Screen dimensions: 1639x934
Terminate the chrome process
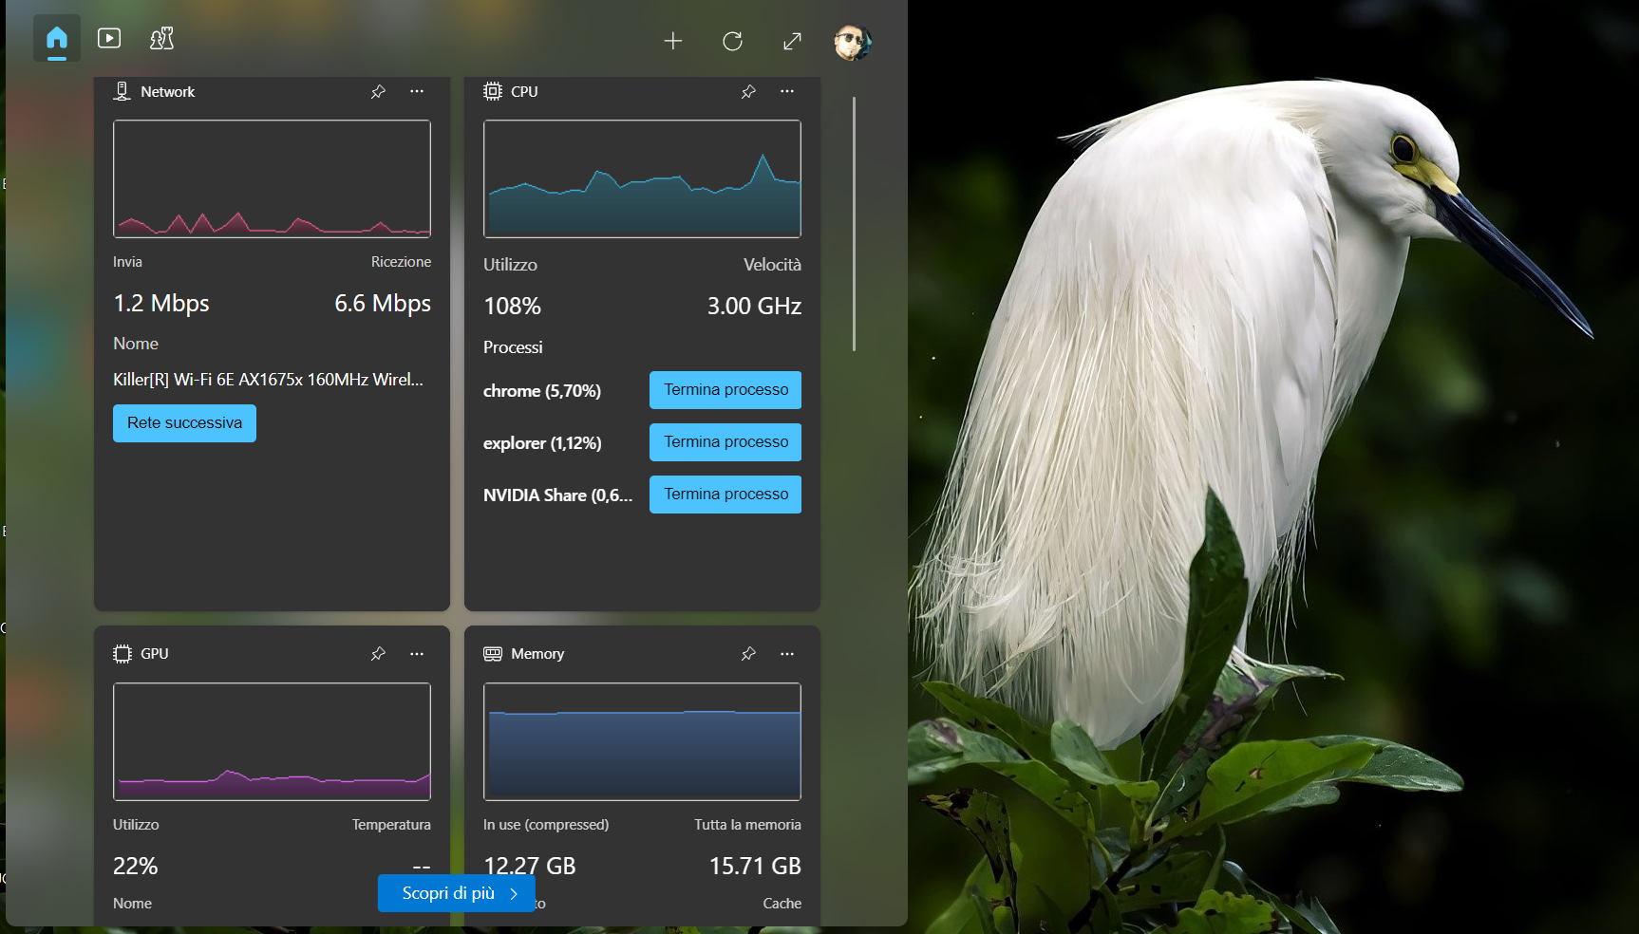725,390
